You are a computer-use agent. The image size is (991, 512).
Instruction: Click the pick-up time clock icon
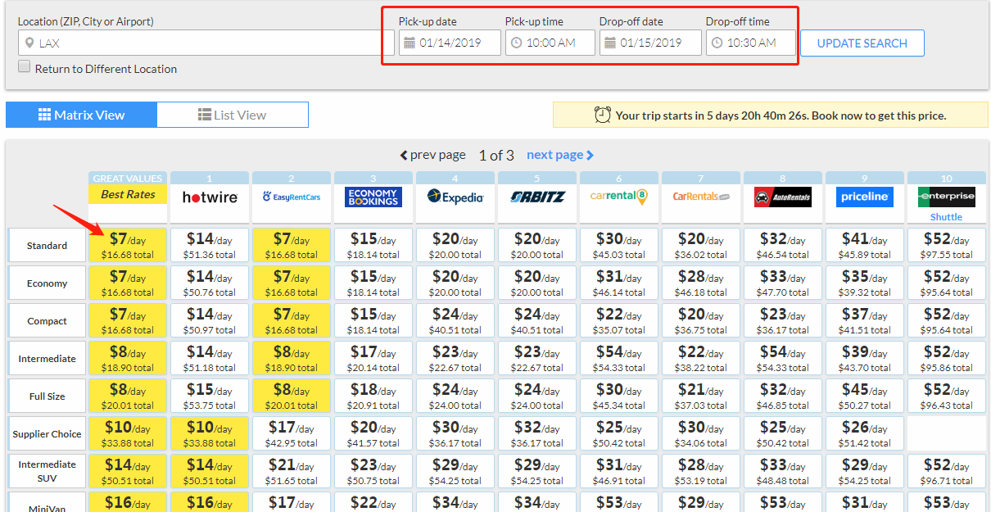click(516, 43)
